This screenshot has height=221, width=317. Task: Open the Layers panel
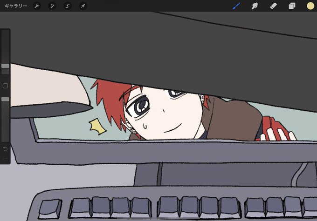pos(292,6)
